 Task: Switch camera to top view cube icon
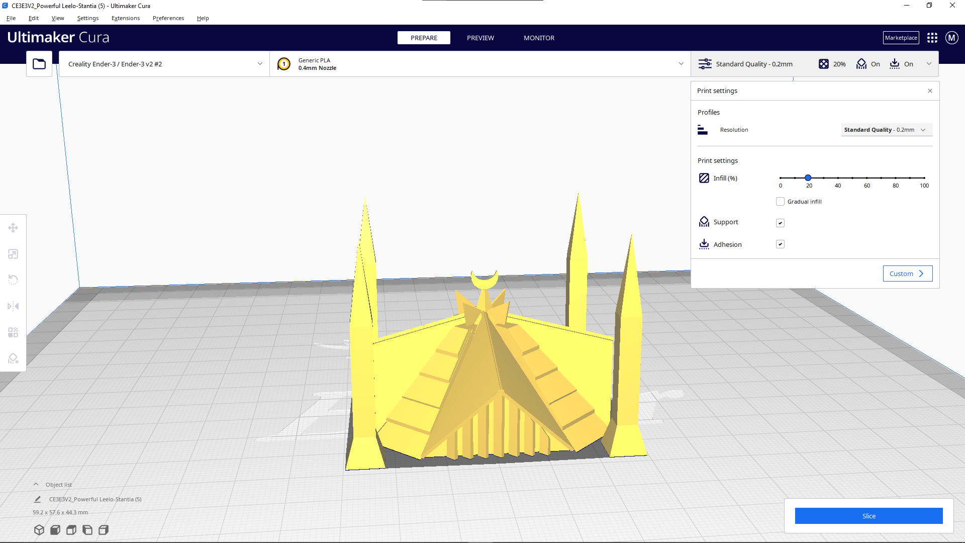[x=71, y=529]
